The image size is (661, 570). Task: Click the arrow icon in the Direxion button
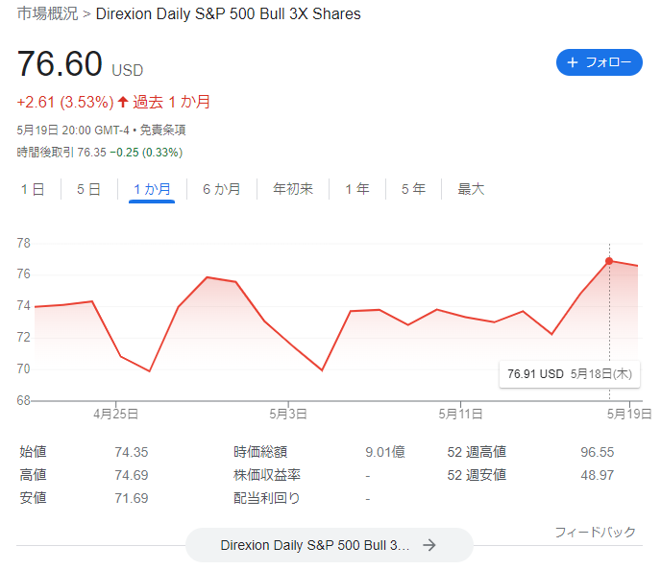pos(429,545)
